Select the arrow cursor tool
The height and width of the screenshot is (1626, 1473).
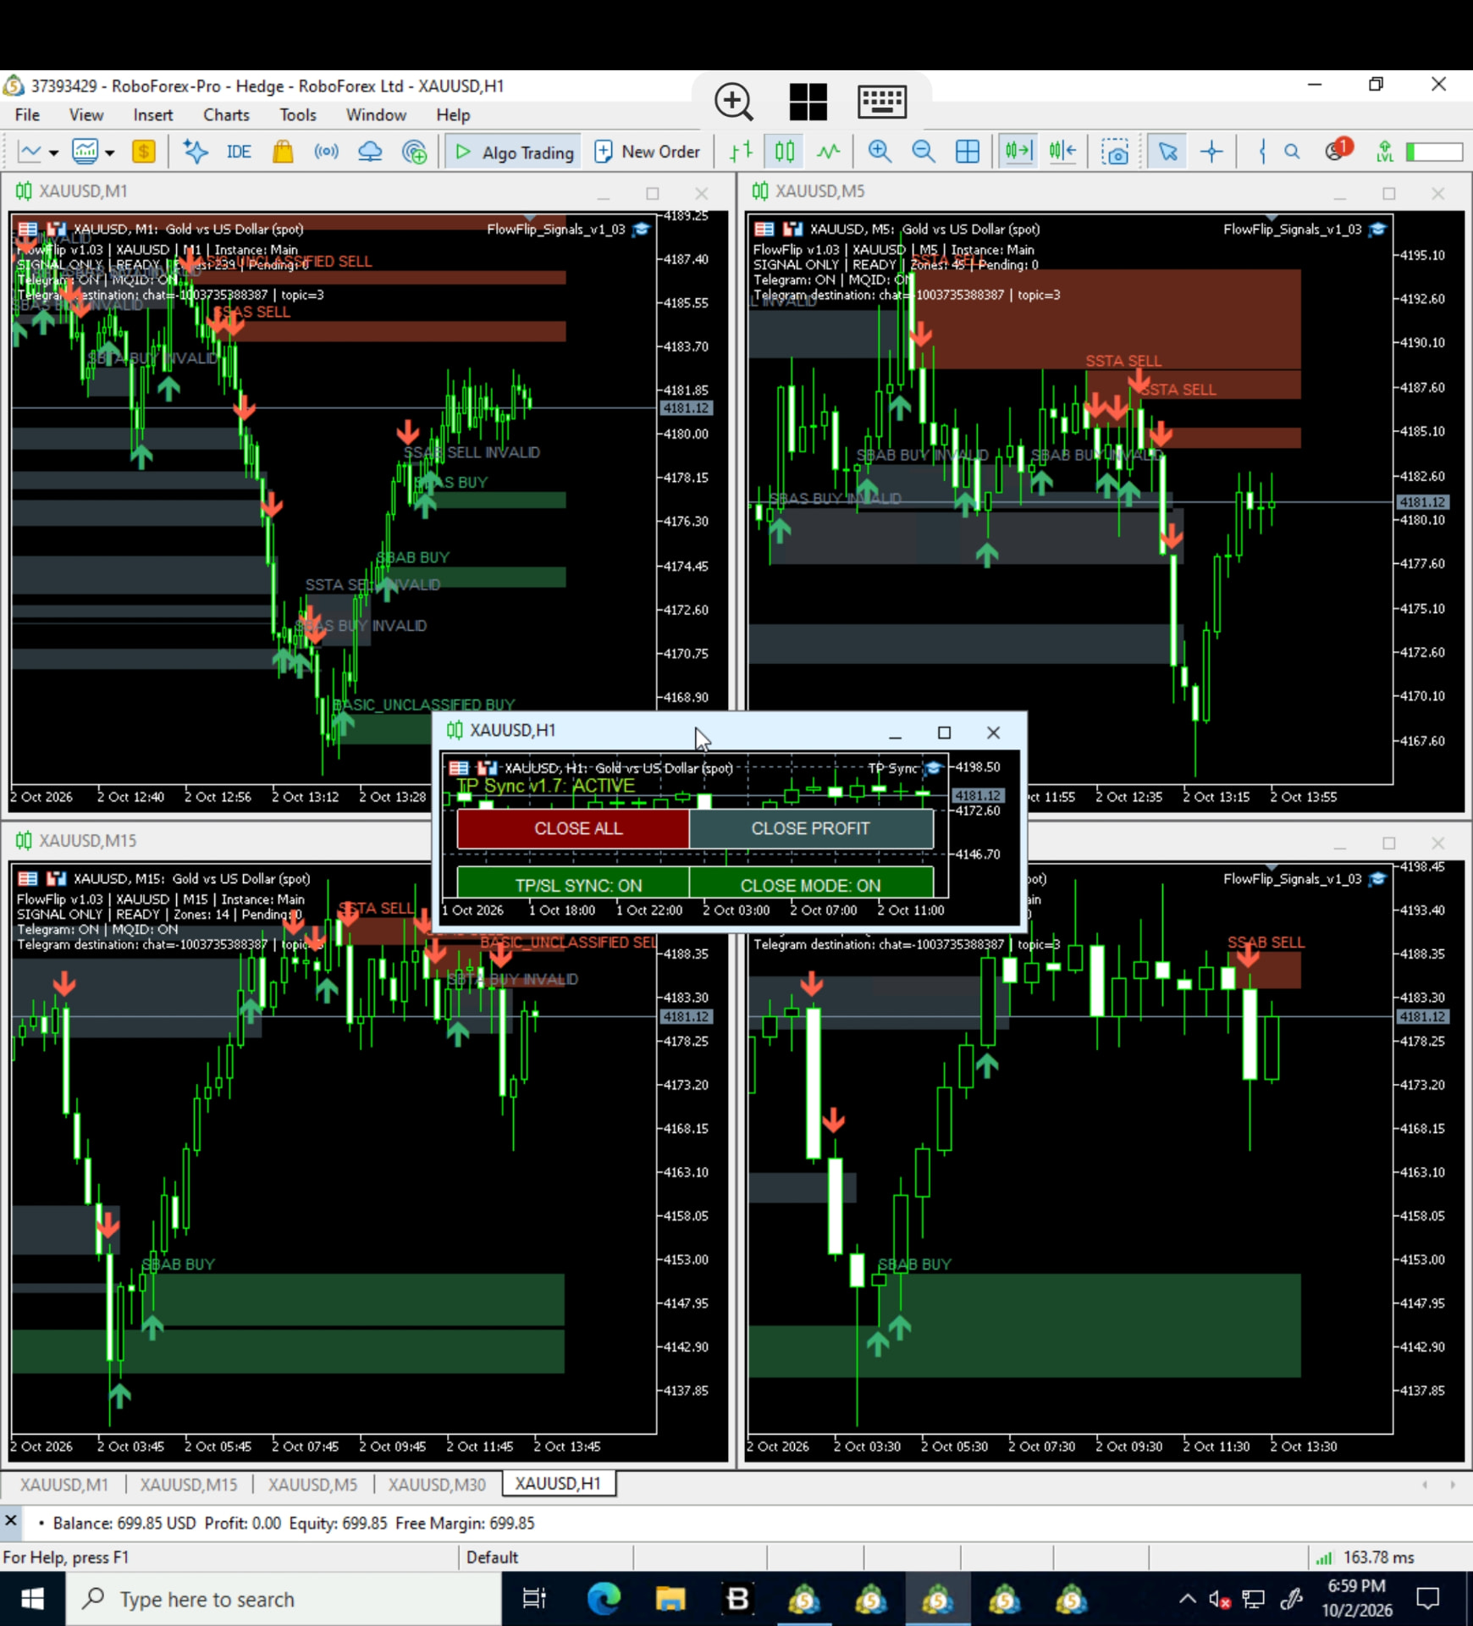pos(1167,152)
